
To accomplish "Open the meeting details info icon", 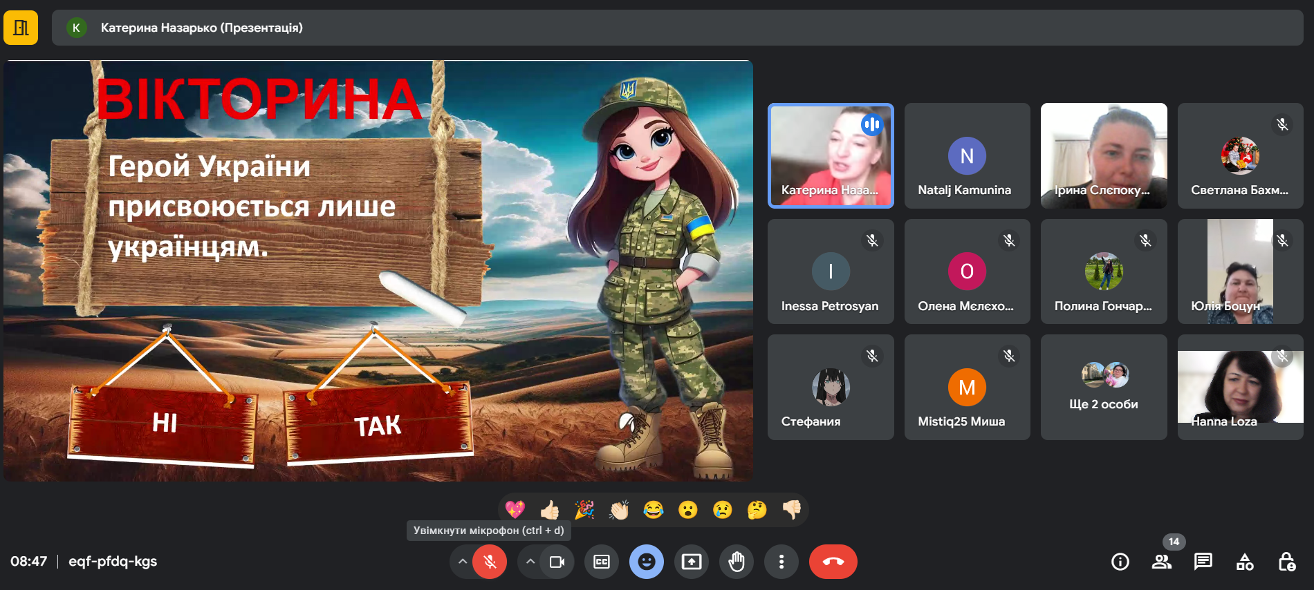I will click(1120, 562).
